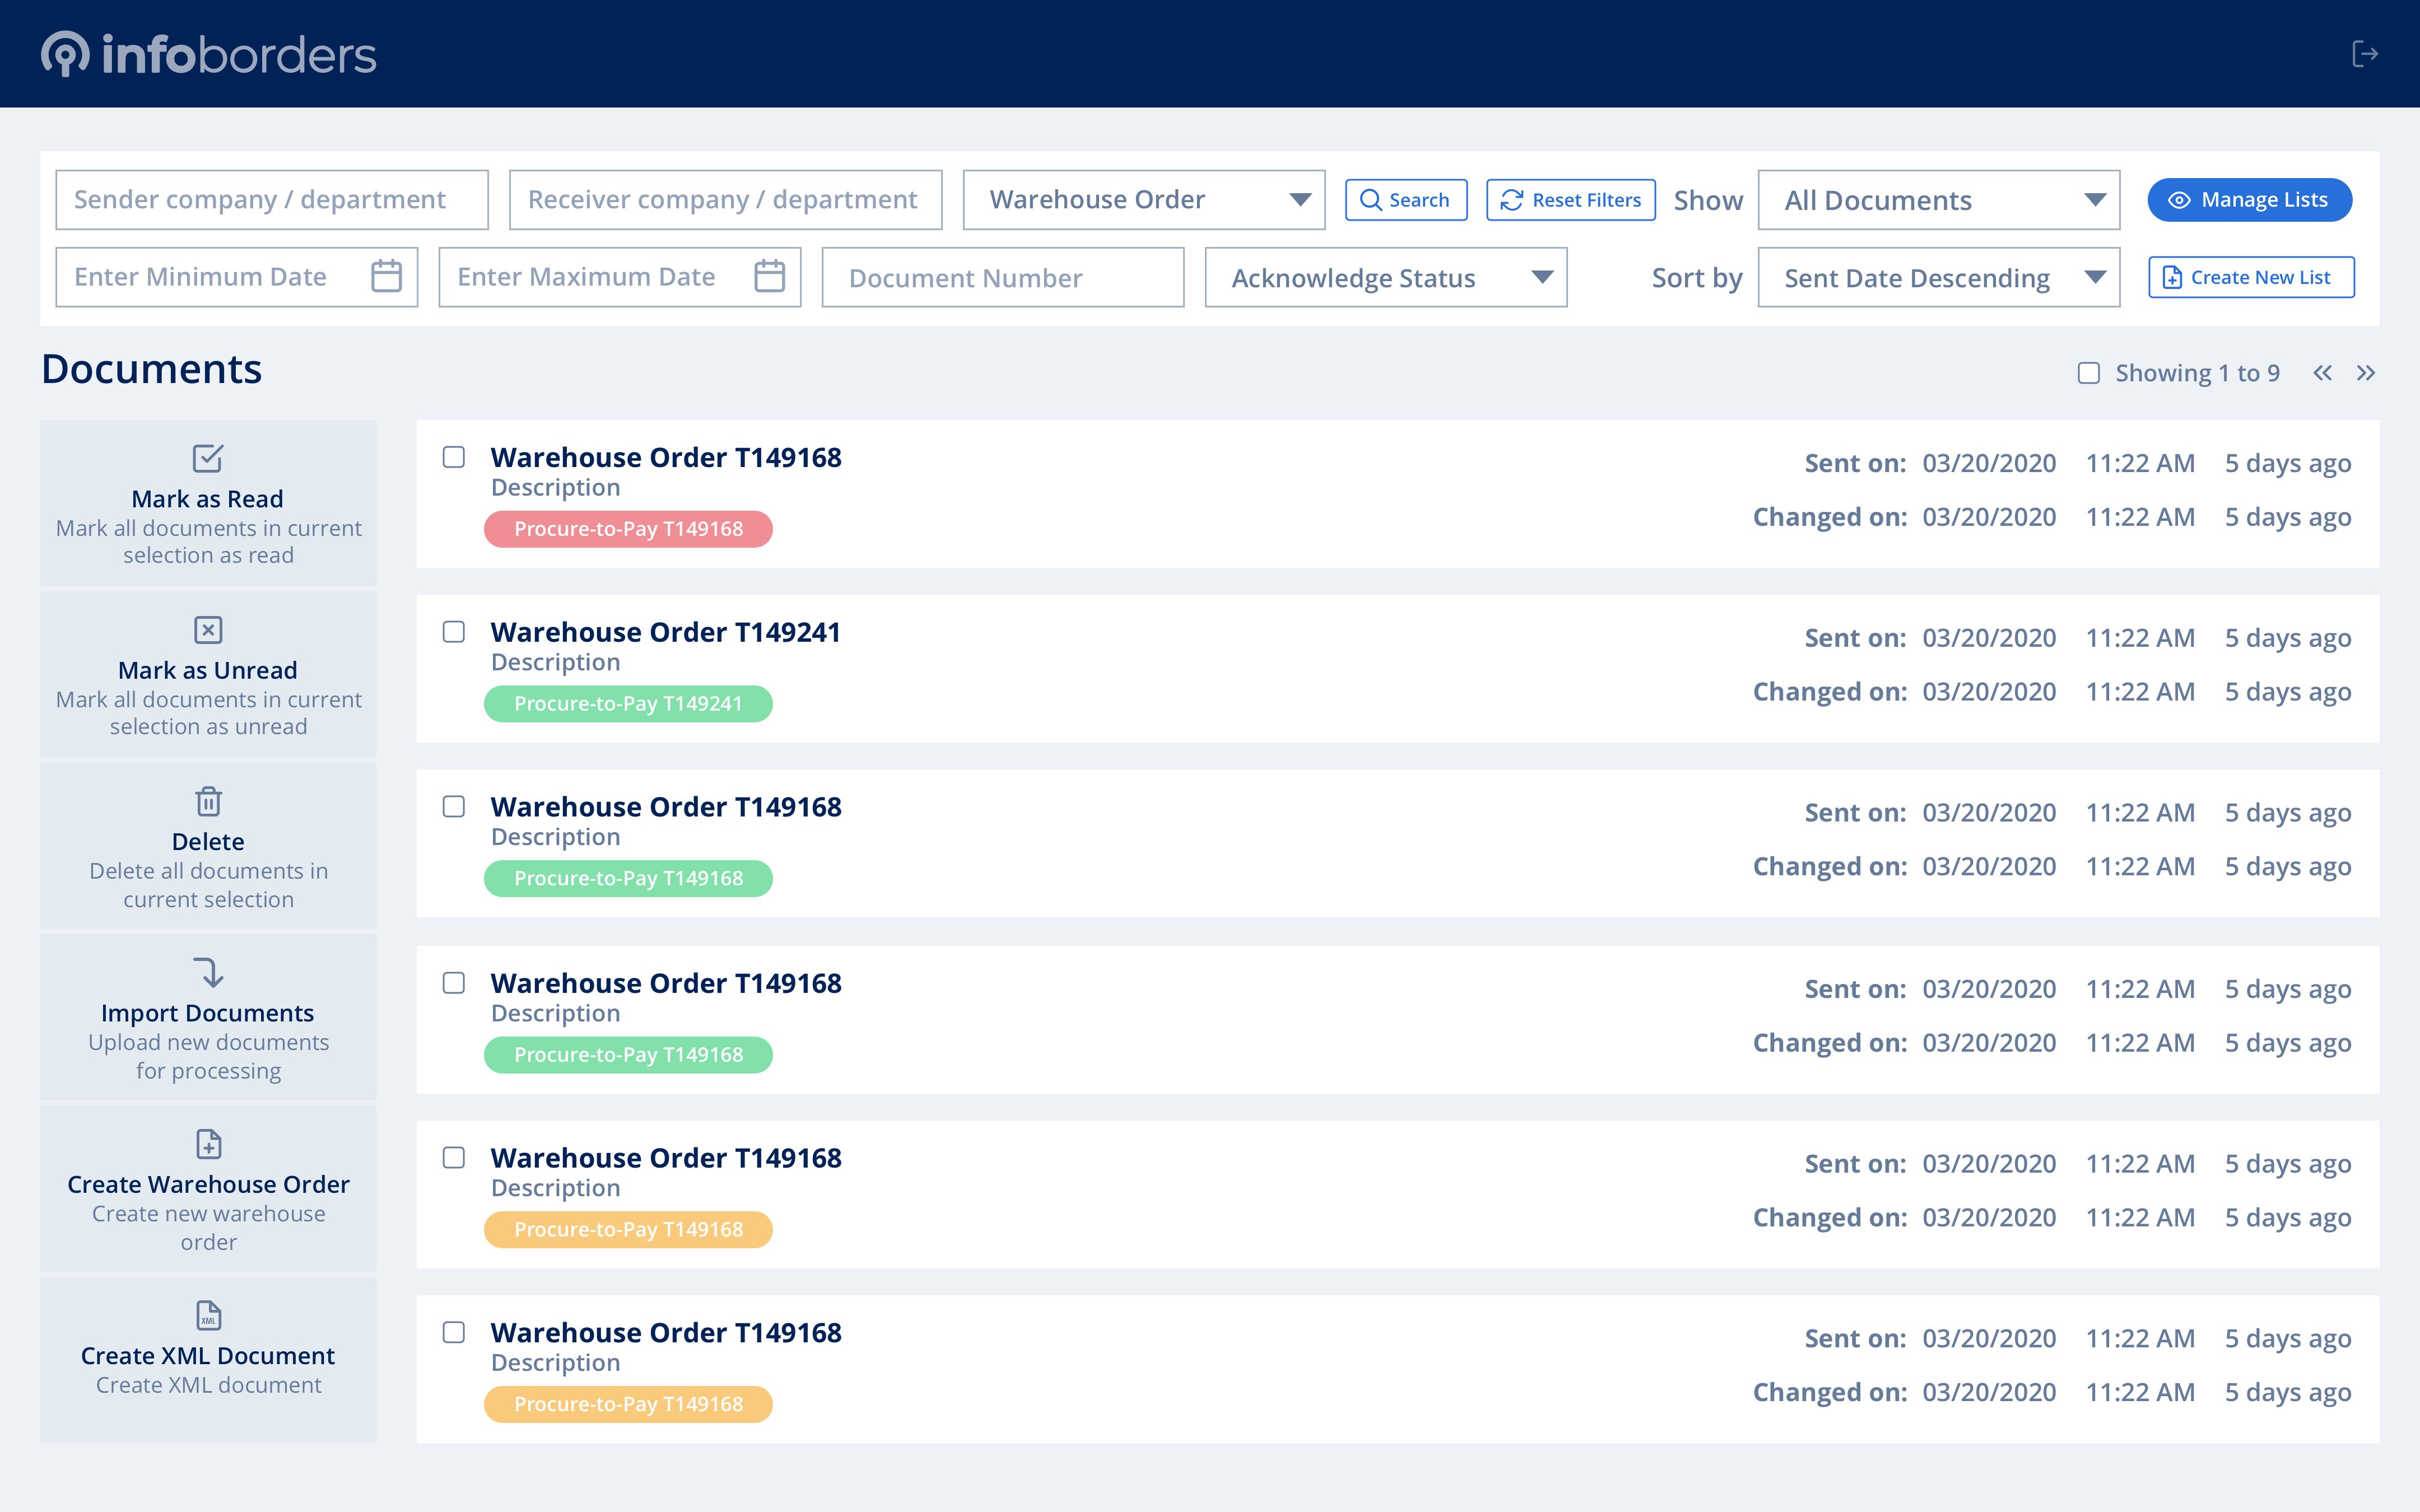The image size is (2420, 1512).
Task: Click the Create XML Document file icon
Action: [208, 1314]
